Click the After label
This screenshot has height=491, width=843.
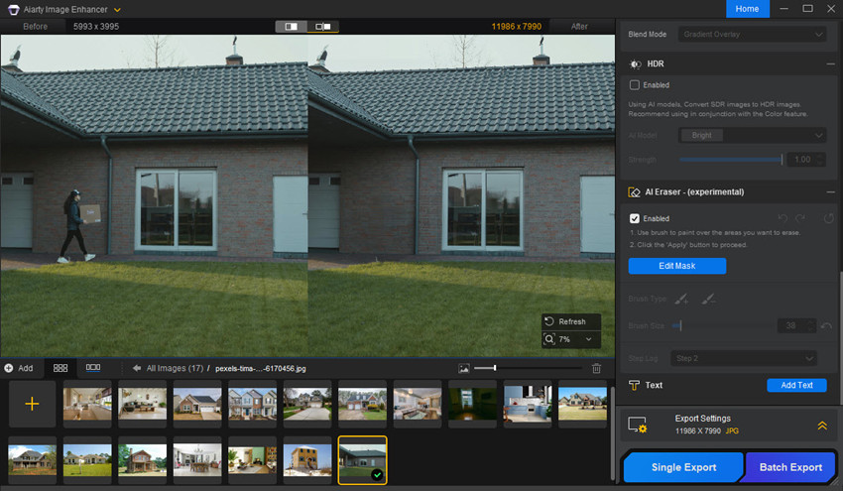pyautogui.click(x=579, y=27)
